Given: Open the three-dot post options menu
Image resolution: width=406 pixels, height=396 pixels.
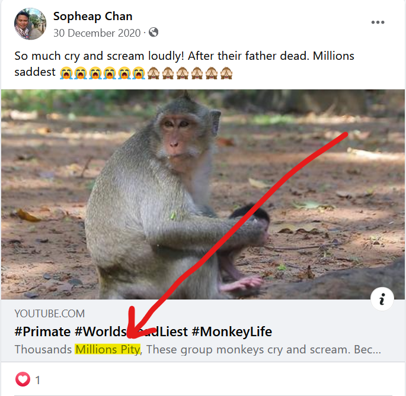Looking at the screenshot, I should click(x=378, y=22).
